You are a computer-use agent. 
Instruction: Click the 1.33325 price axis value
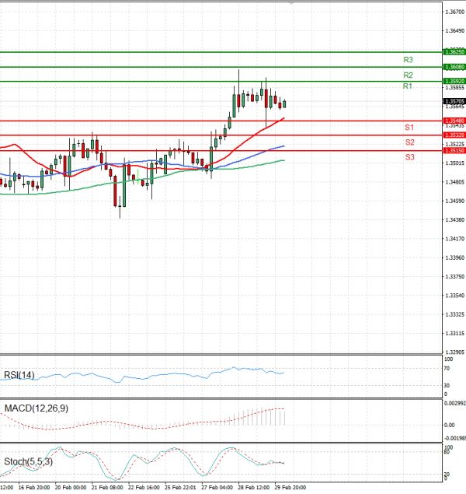(455, 314)
